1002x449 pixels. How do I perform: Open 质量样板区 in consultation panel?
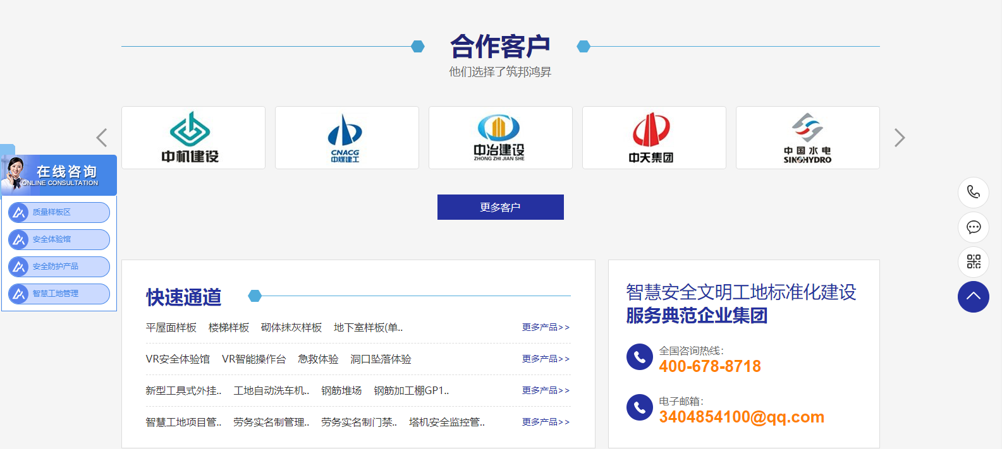(59, 212)
